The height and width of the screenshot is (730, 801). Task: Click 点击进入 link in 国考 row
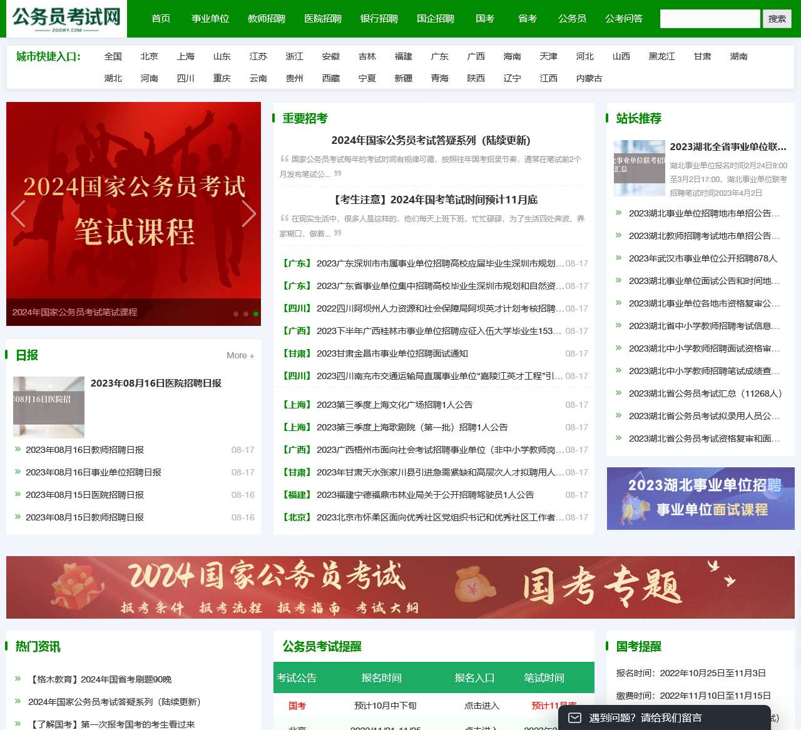coord(481,706)
